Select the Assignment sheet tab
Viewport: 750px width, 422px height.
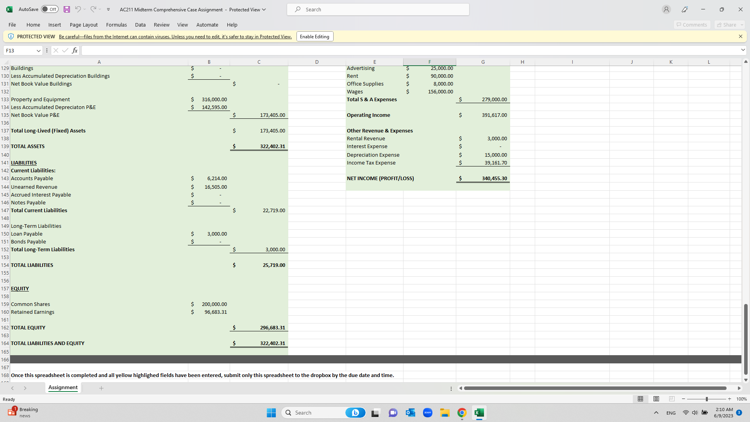(x=63, y=388)
